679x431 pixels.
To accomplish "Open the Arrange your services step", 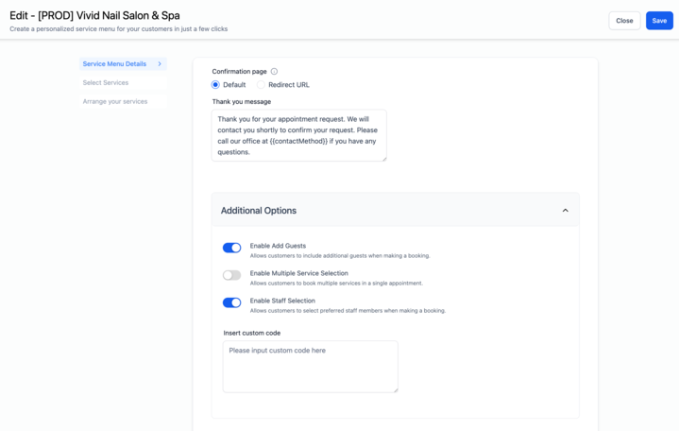I will [x=123, y=101].
